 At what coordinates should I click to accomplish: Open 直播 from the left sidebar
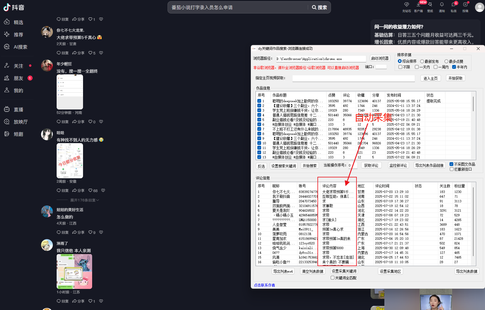(18, 109)
